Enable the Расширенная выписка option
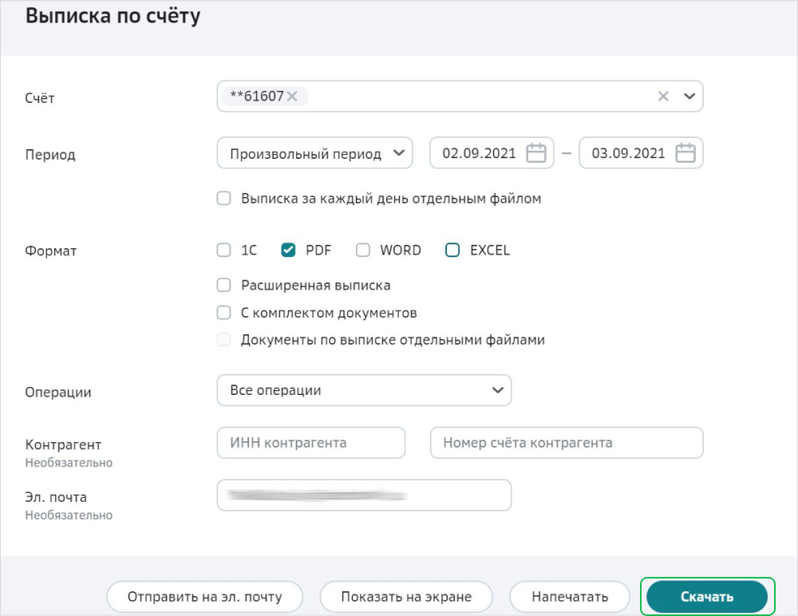Image resolution: width=798 pixels, height=616 pixels. coord(224,285)
